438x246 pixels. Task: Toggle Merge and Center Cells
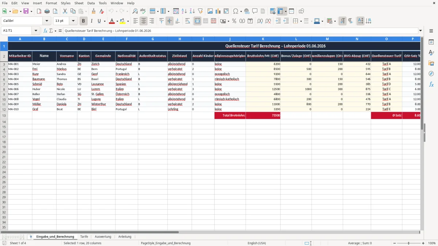(197, 21)
